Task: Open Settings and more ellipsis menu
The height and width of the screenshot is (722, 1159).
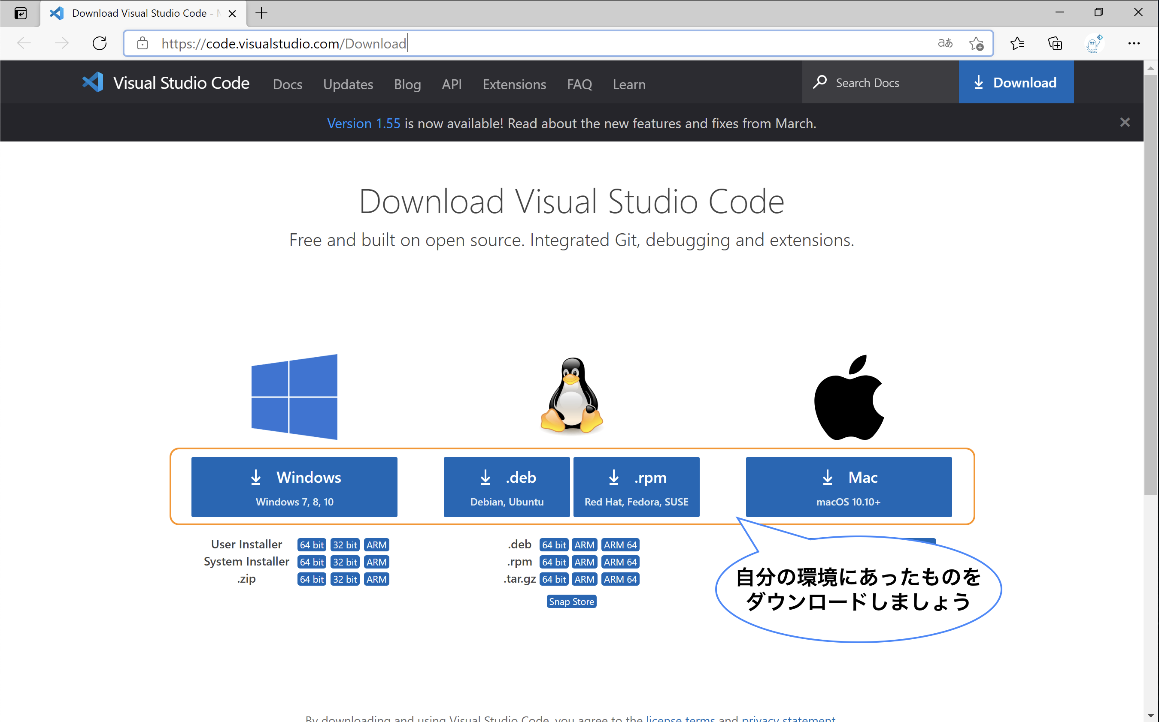Action: 1134,43
